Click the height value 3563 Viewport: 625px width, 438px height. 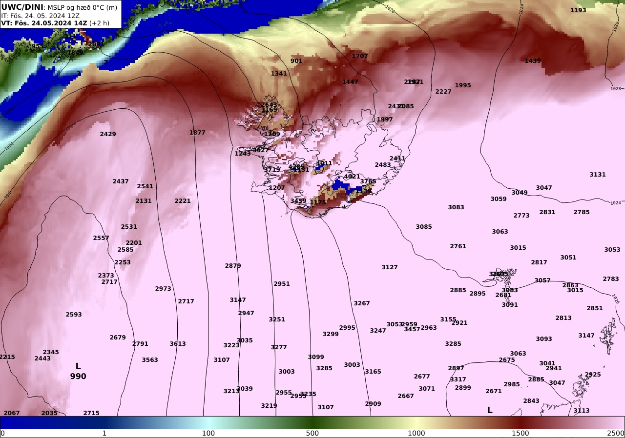coord(150,360)
